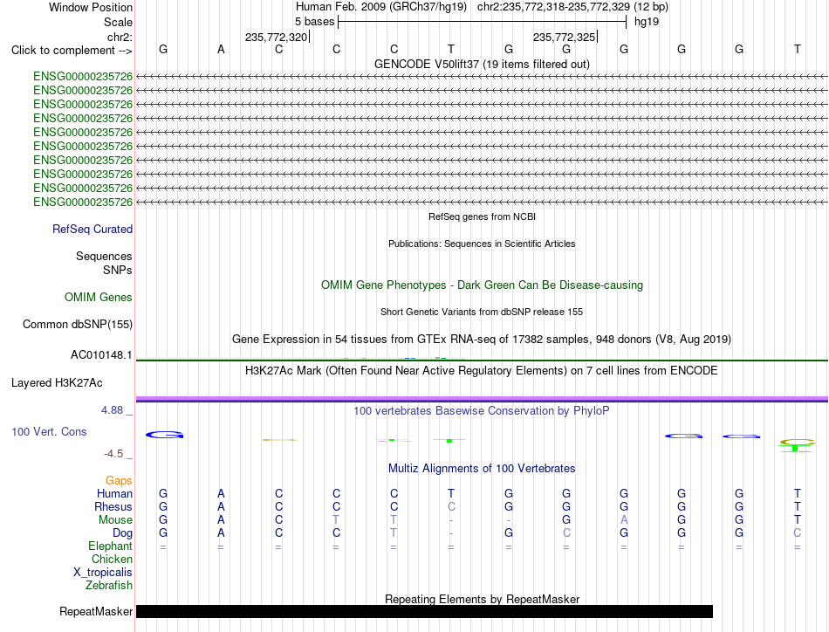This screenshot has height=632, width=829.
Task: Click the first base G in complement row
Action: tap(163, 49)
